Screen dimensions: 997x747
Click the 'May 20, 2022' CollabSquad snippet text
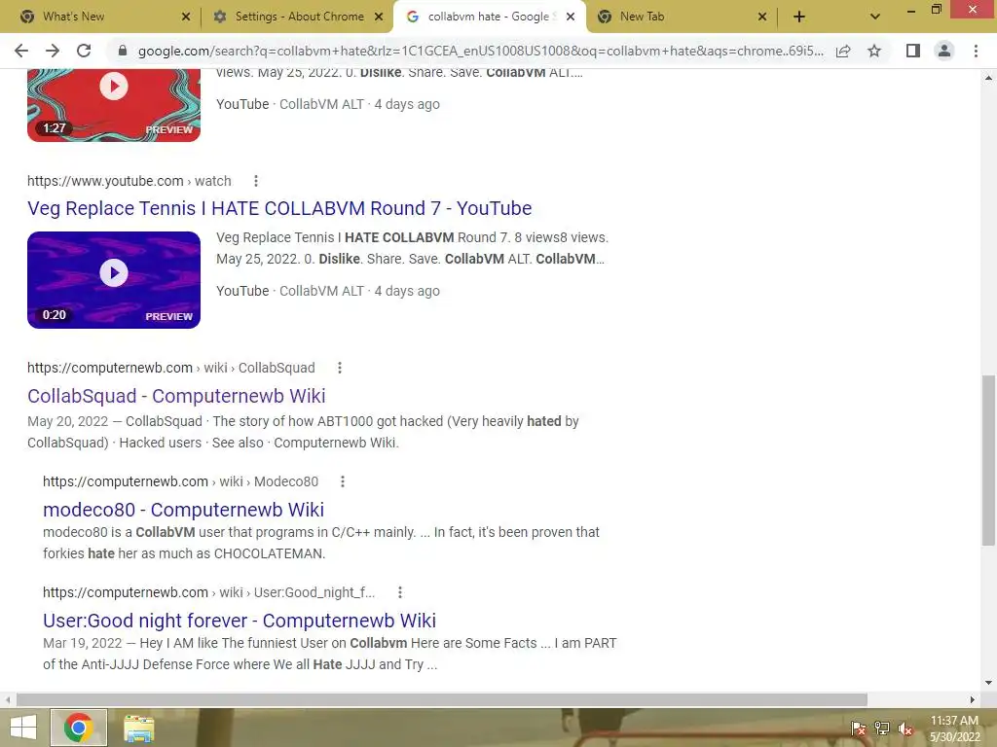(304, 432)
